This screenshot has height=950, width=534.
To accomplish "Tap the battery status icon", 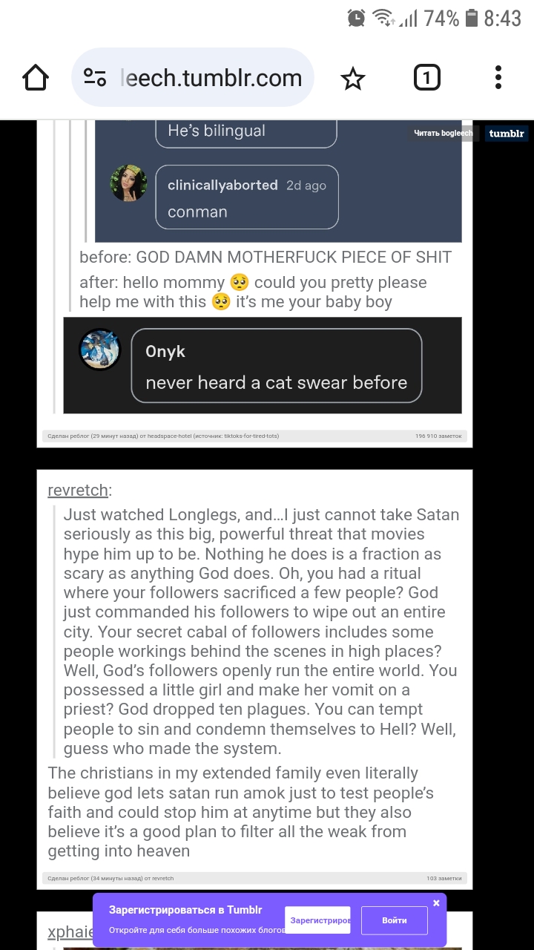I will [x=471, y=18].
